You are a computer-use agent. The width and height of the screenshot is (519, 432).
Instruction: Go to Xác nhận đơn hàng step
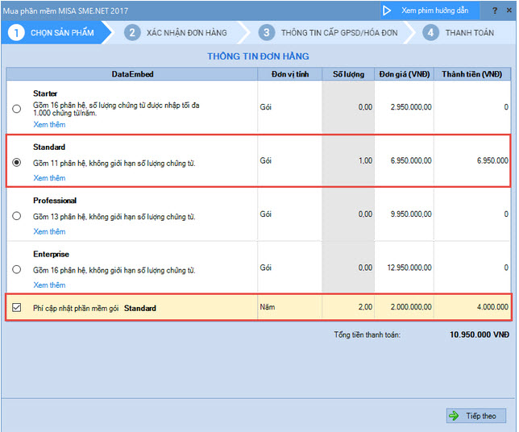(x=186, y=33)
